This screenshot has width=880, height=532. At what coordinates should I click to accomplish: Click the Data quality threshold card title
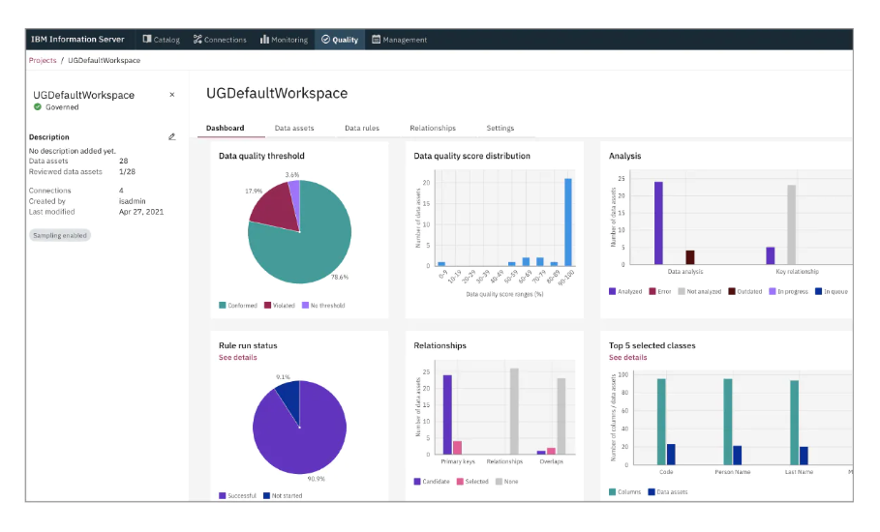[261, 156]
